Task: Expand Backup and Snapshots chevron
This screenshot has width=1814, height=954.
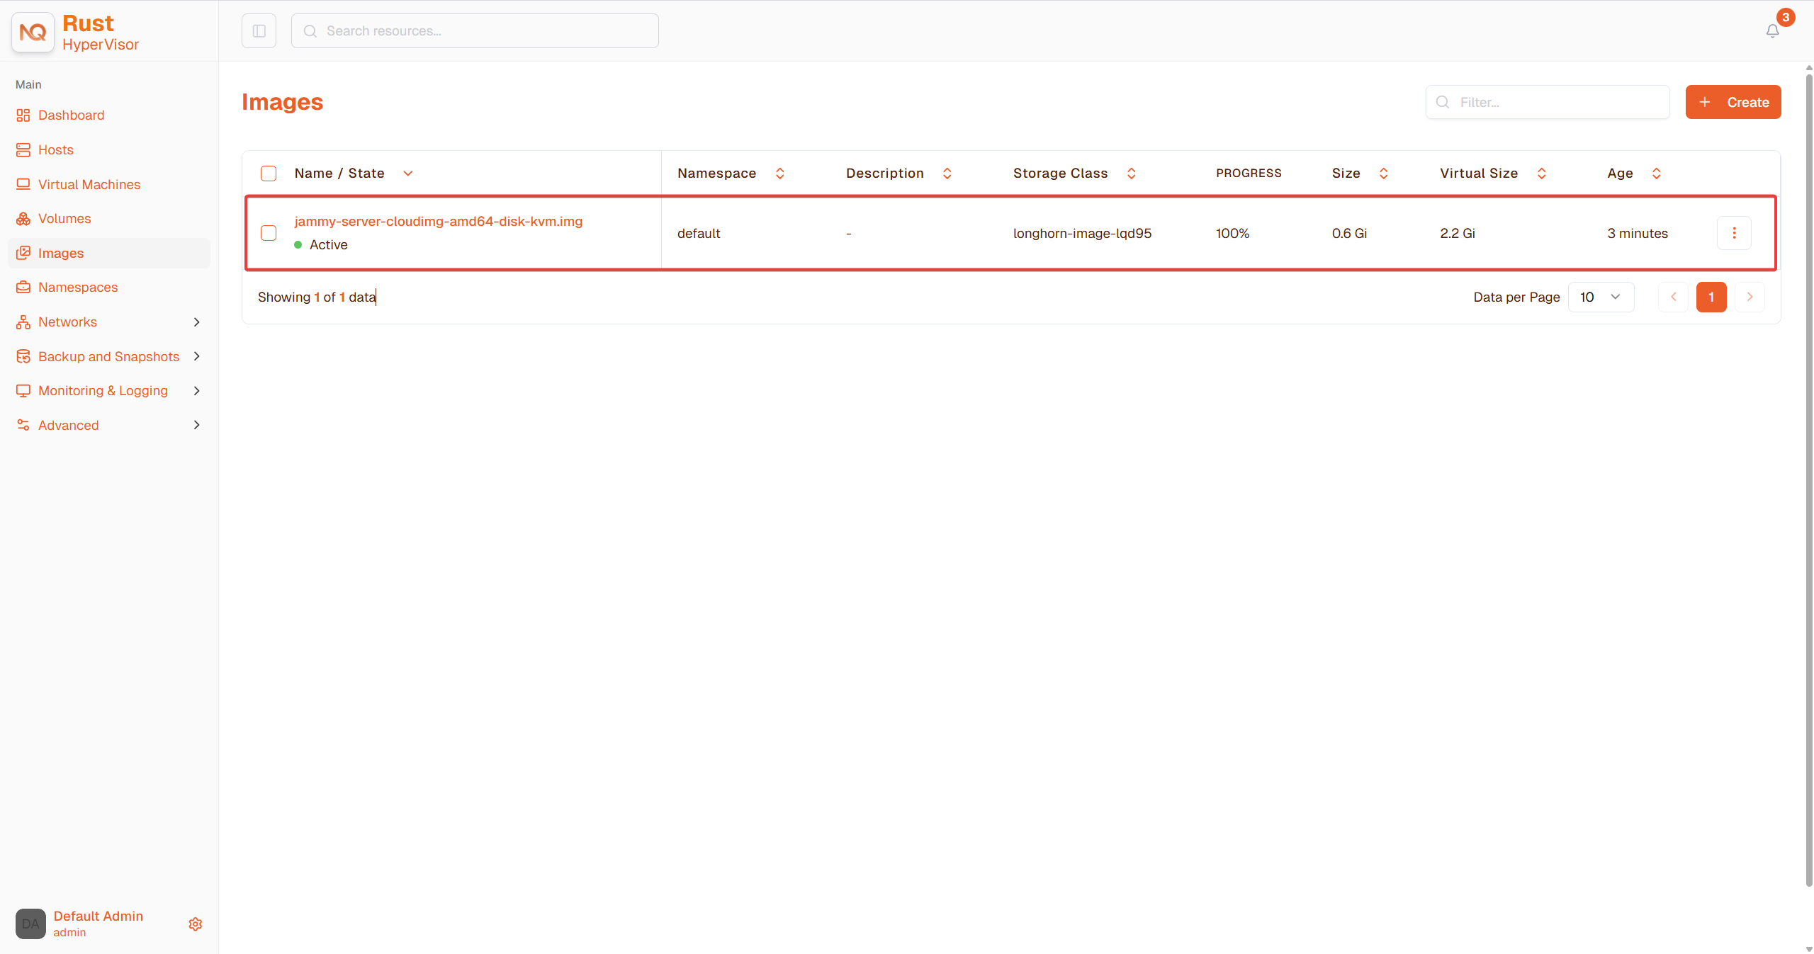Action: tap(197, 356)
